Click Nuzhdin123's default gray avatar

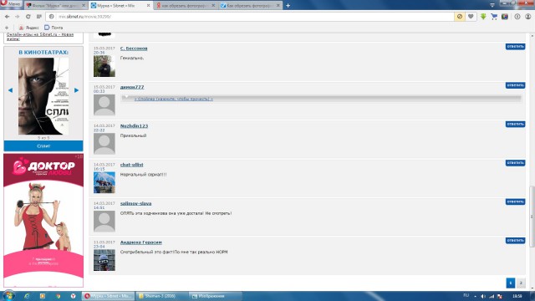coord(104,144)
